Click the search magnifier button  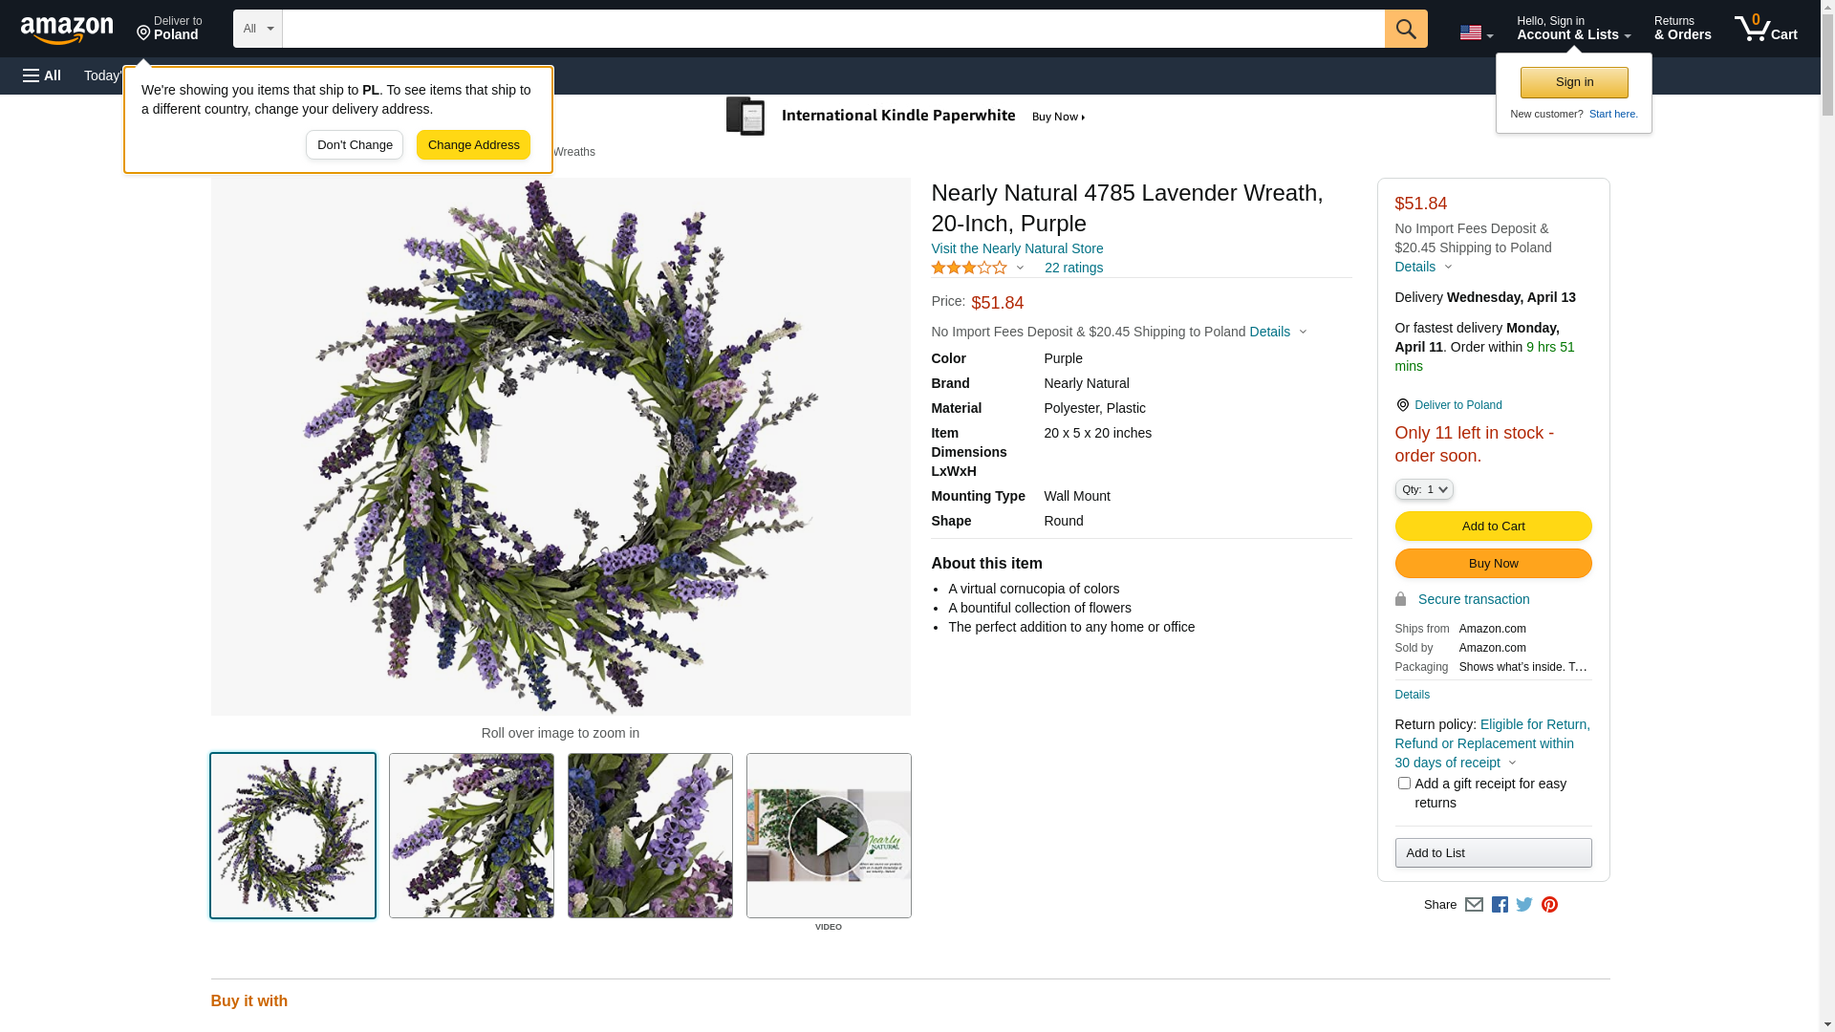coord(1405,29)
